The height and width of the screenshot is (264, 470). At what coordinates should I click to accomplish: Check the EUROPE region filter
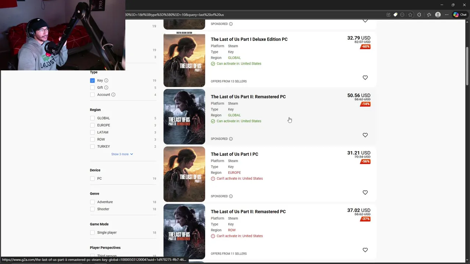click(92, 125)
